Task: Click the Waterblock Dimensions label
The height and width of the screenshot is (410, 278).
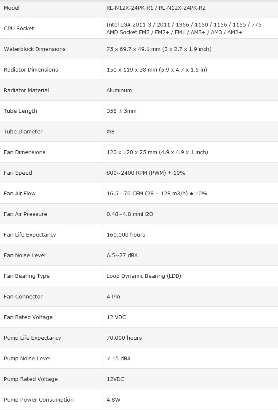Action: [35, 49]
